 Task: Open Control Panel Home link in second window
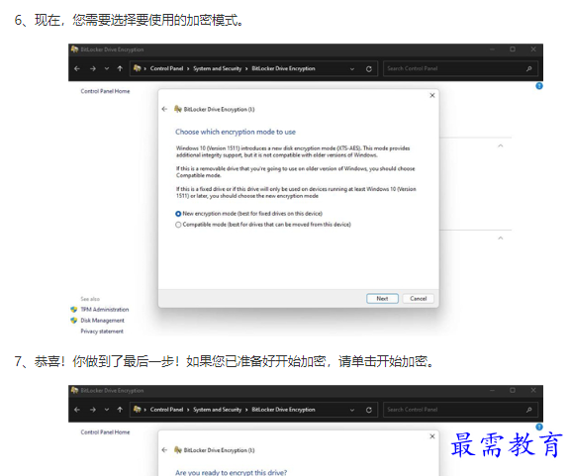tap(105, 432)
